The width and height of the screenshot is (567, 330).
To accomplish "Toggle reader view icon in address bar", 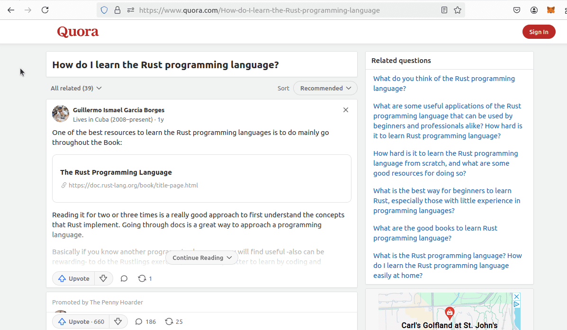I will coord(444,10).
